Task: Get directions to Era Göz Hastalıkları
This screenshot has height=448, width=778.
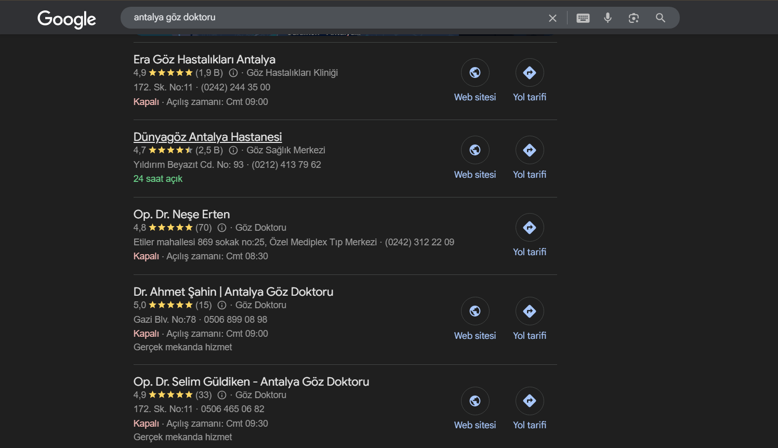Action: pos(529,73)
